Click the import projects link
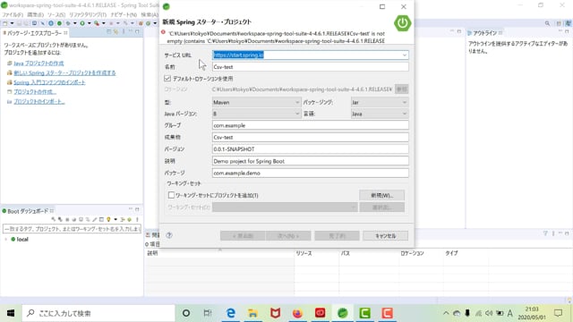The height and width of the screenshot is (322, 573). pos(39,101)
